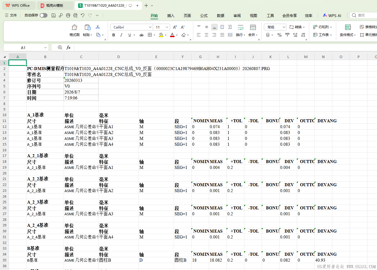Expand the Name Box dropdown for A1
This screenshot has height=270, width=377.
point(45,48)
